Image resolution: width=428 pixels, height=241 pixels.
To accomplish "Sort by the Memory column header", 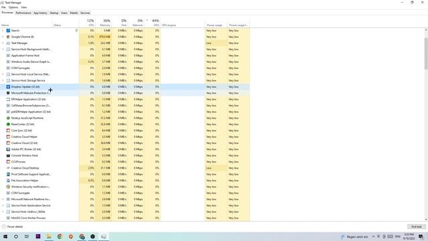I will (x=104, y=23).
